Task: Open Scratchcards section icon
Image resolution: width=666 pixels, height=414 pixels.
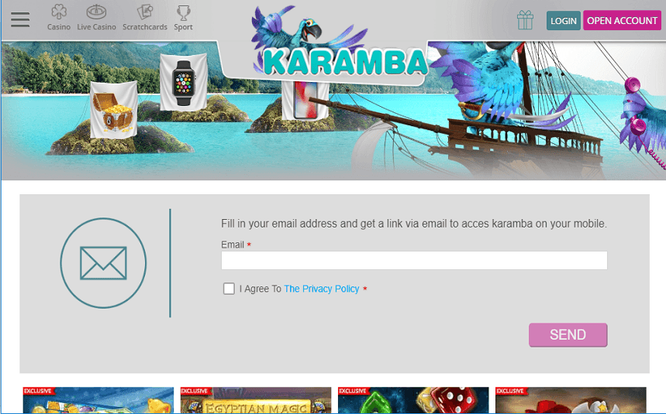Action: point(145,12)
